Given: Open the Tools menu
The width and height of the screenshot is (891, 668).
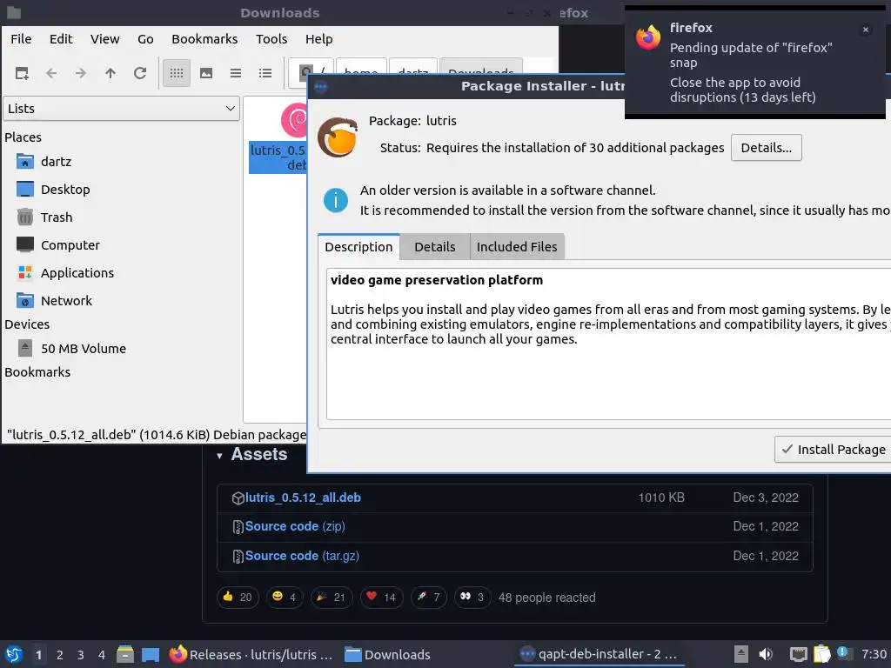Looking at the screenshot, I should coord(271,39).
